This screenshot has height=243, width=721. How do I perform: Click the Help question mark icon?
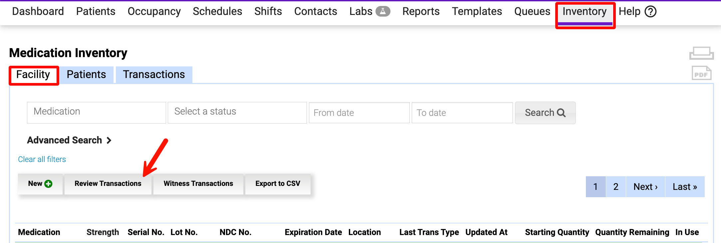650,12
